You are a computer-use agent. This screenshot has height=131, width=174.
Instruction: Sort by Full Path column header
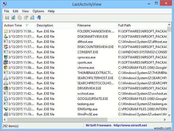click(142, 25)
